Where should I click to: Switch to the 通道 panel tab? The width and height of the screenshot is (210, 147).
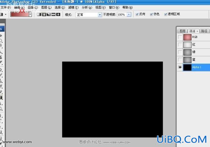(x=192, y=31)
